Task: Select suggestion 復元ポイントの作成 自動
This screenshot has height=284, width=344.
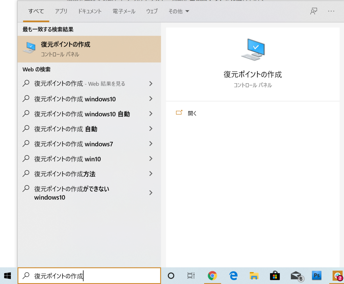Action: (89, 129)
